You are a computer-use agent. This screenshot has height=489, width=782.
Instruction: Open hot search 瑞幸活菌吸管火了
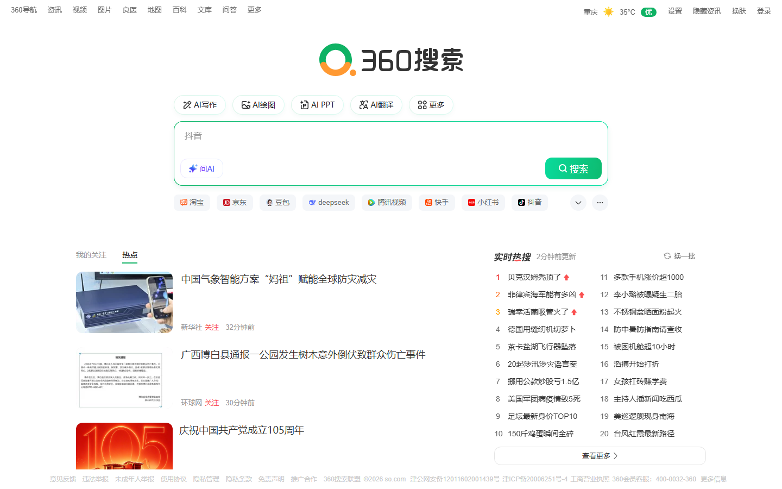(x=538, y=312)
